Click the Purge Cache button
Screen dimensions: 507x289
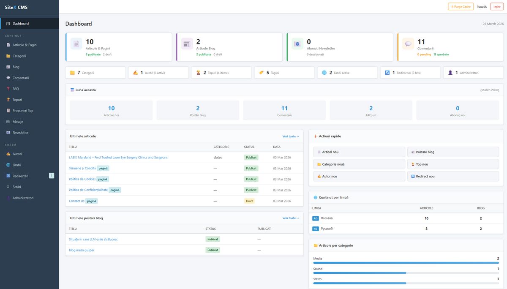pos(460,6)
